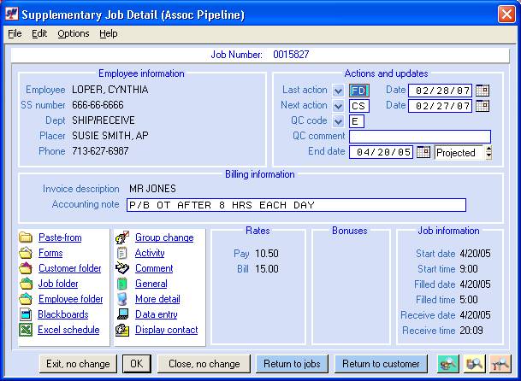Open the Forms link
521x381 pixels.
(x=50, y=253)
